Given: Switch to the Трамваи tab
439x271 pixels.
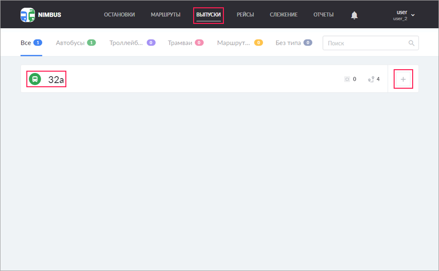Looking at the screenshot, I should (x=186, y=43).
